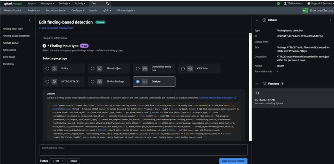Jump to Finding input type section
The height and width of the screenshot is (164, 334).
point(12,29)
